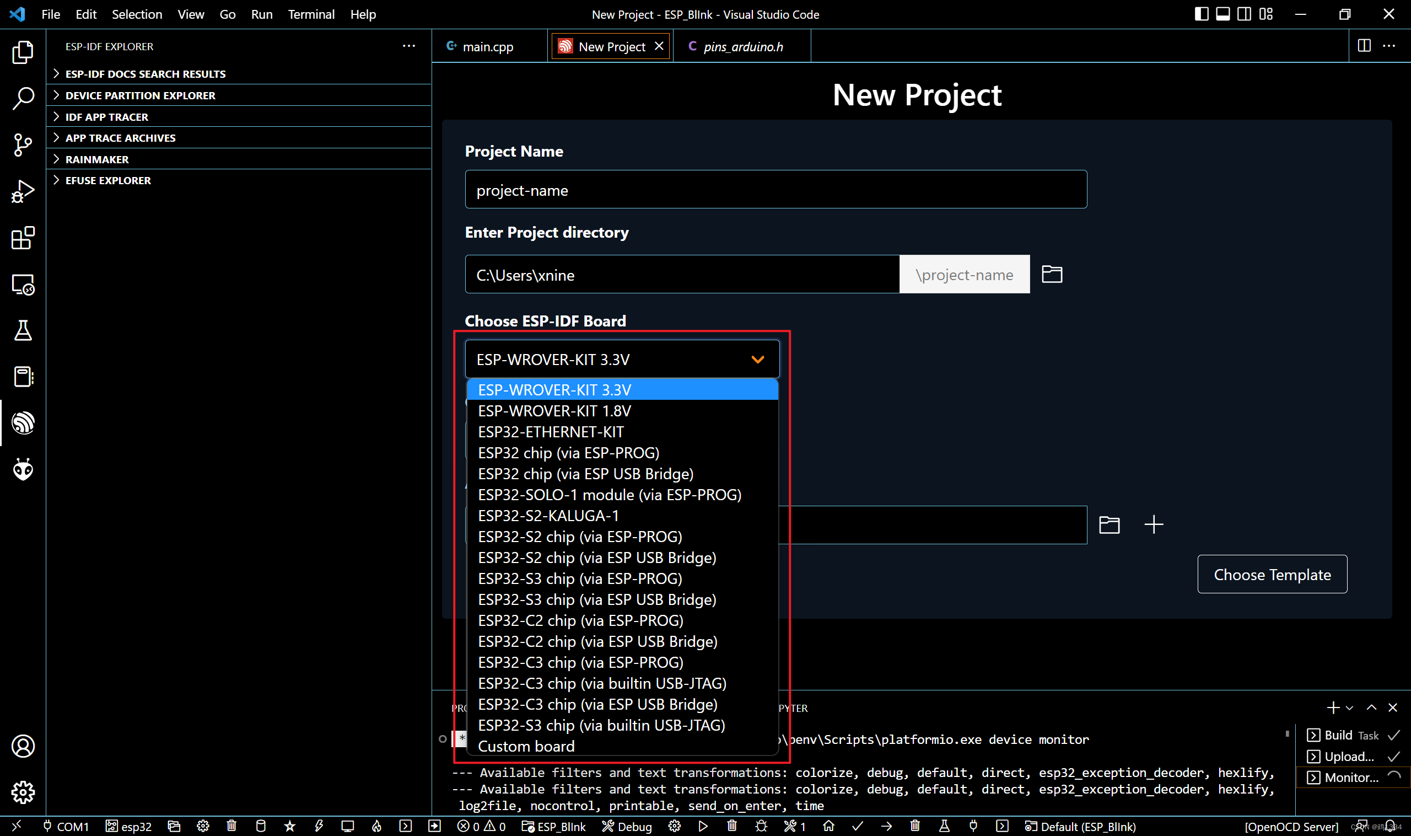Expand the eFuse Explorer section
The image size is (1411, 836).
tap(107, 180)
